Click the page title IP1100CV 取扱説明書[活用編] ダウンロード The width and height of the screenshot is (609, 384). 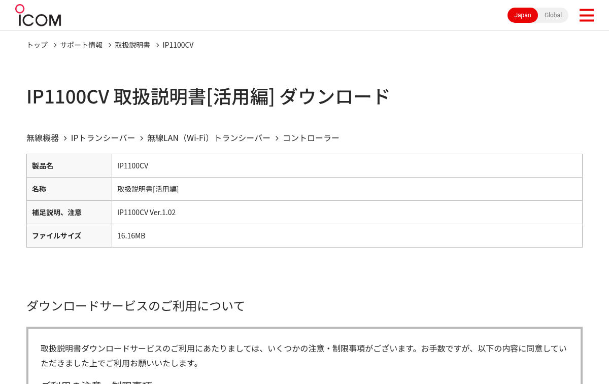208,96
